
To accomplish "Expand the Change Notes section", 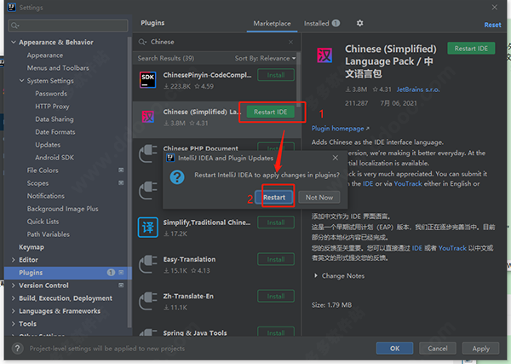I will coord(315,276).
